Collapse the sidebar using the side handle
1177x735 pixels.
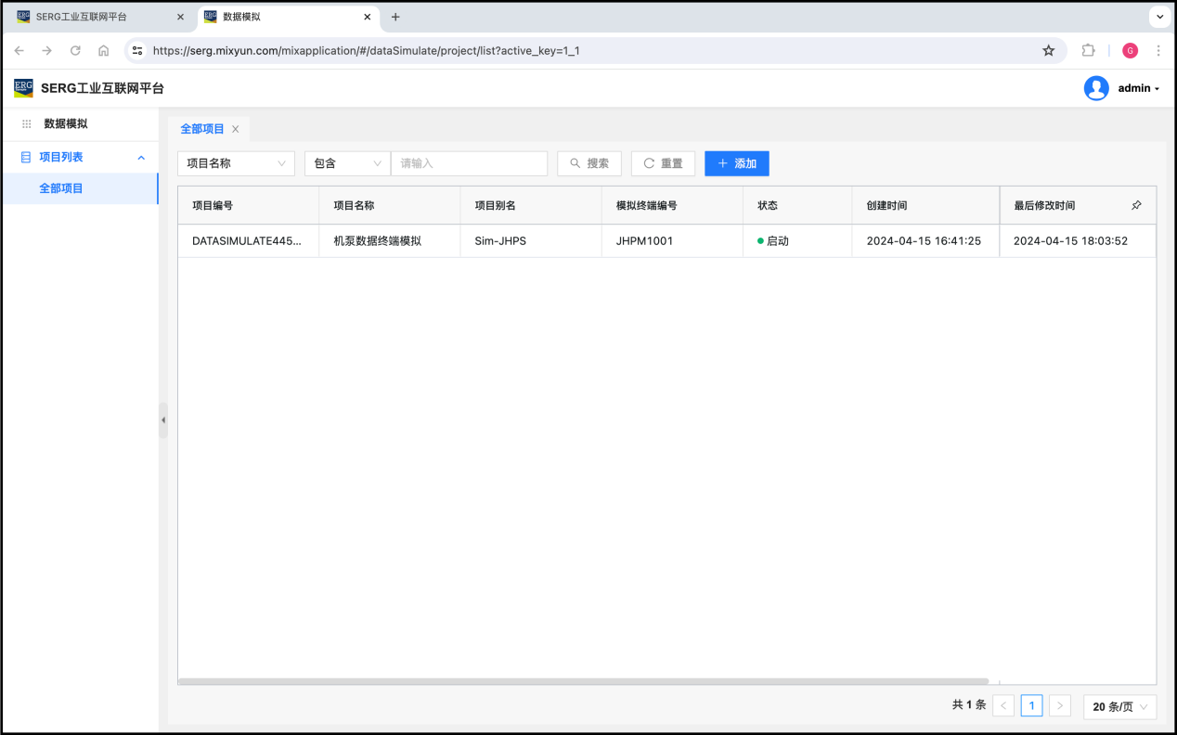(163, 420)
